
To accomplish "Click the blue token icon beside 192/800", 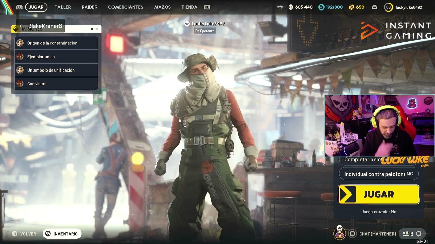I will pos(321,7).
